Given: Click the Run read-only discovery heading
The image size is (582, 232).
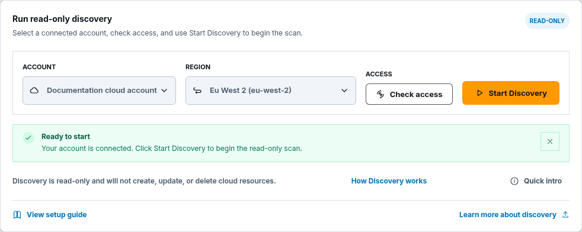Looking at the screenshot, I should click(62, 19).
